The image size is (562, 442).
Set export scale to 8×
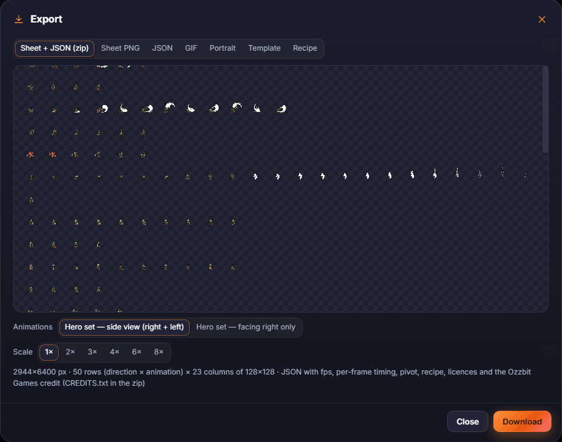click(159, 353)
